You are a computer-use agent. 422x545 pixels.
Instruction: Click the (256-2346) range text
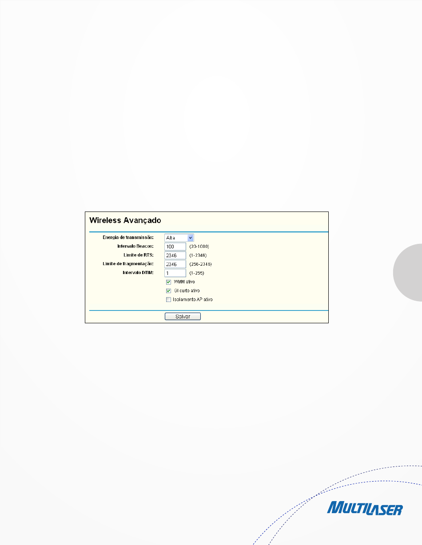pos(200,264)
